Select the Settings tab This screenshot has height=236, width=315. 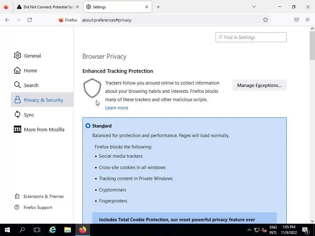tap(118, 7)
